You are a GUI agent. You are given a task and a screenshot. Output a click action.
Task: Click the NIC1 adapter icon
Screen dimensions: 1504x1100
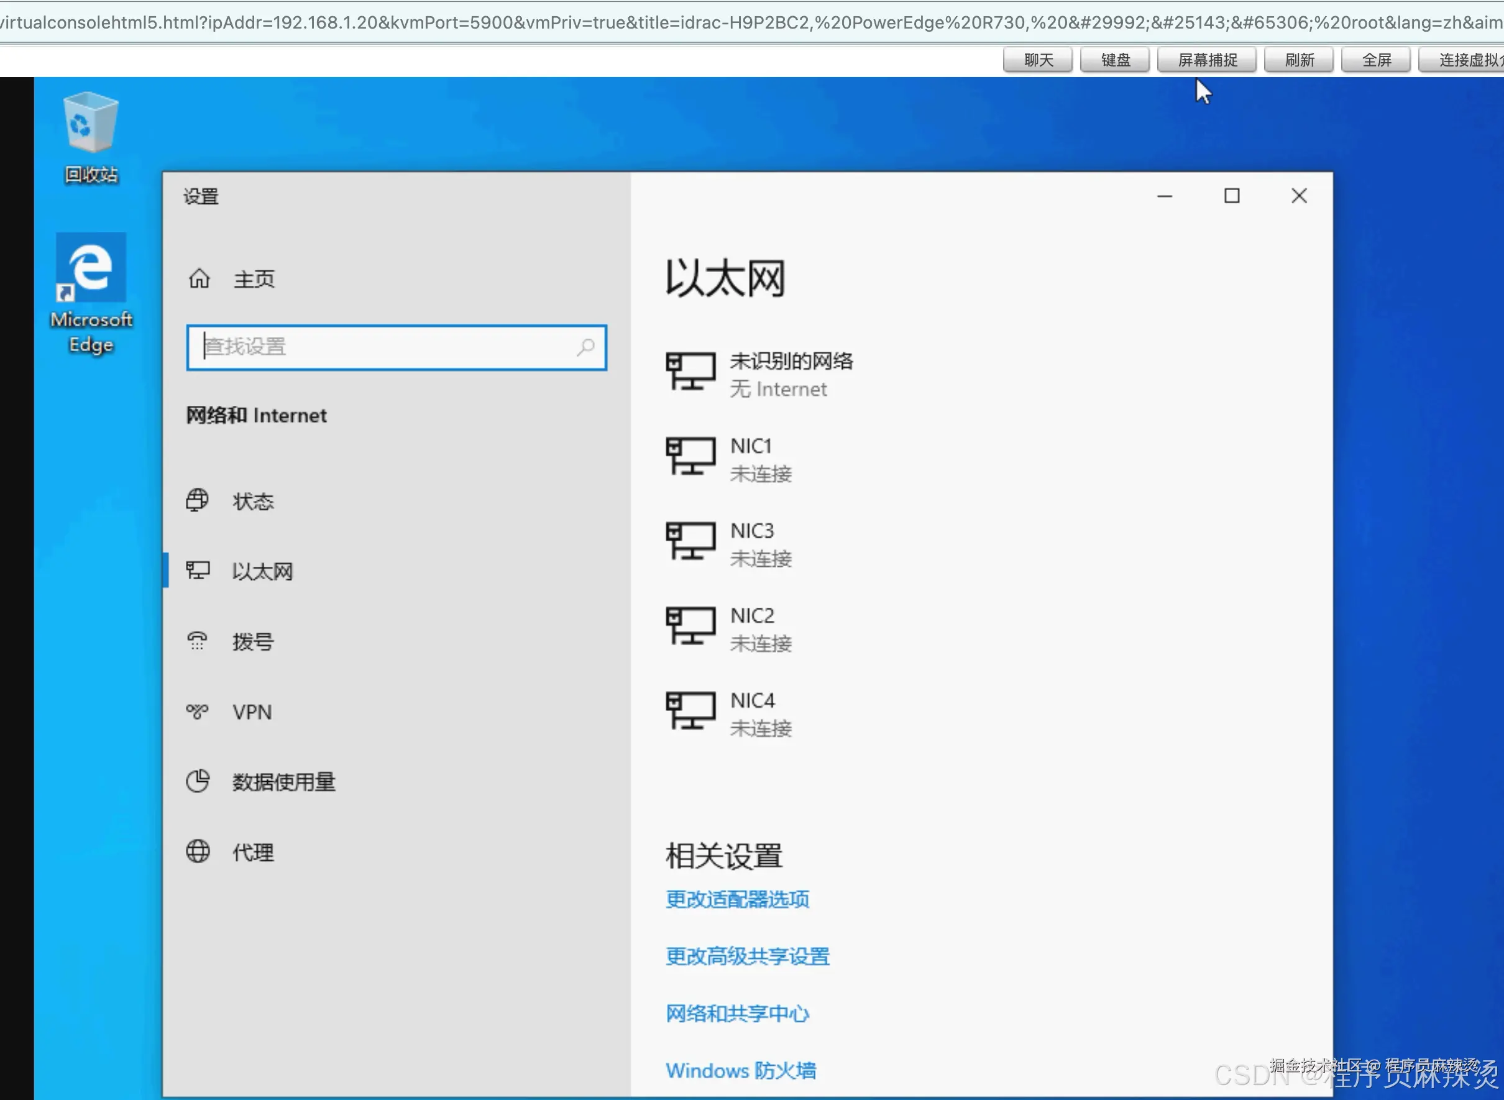[x=690, y=456]
